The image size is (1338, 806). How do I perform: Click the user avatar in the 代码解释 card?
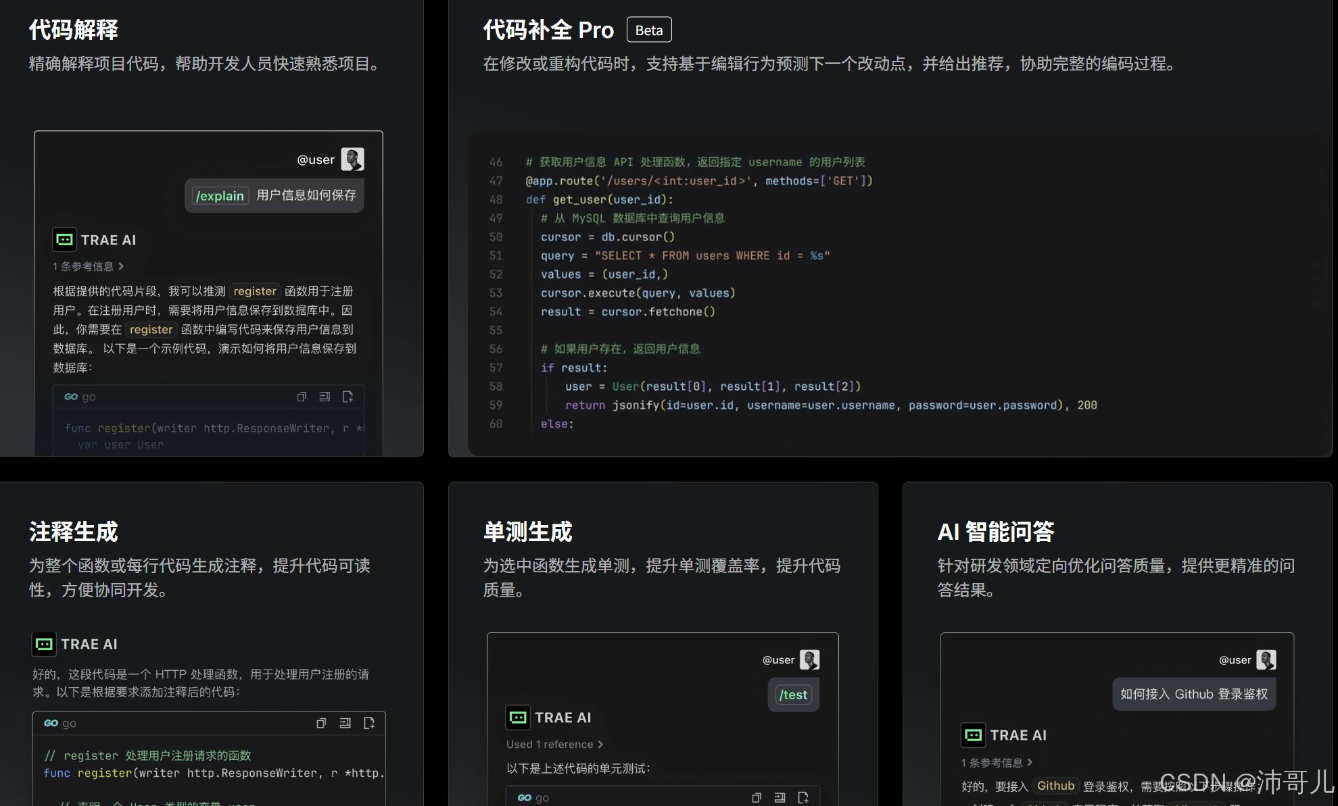(x=352, y=159)
